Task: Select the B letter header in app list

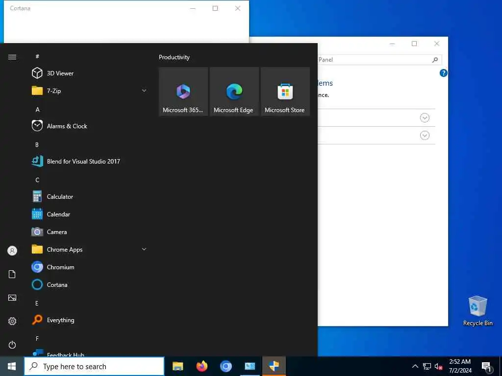Action: pyautogui.click(x=37, y=144)
